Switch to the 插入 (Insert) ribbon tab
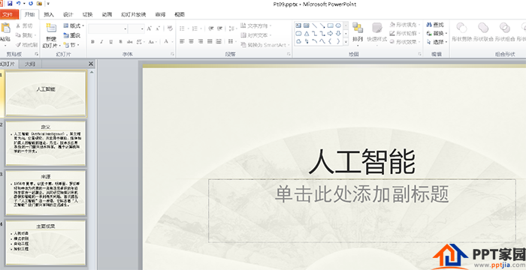This screenshot has width=526, height=270. pyautogui.click(x=49, y=14)
